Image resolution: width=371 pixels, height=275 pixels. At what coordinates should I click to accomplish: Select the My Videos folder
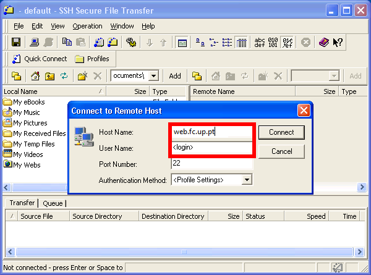point(23,154)
